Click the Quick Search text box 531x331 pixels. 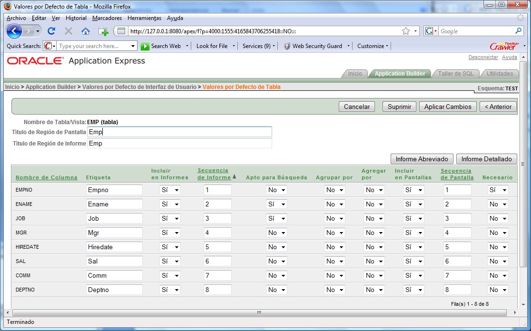pos(94,46)
